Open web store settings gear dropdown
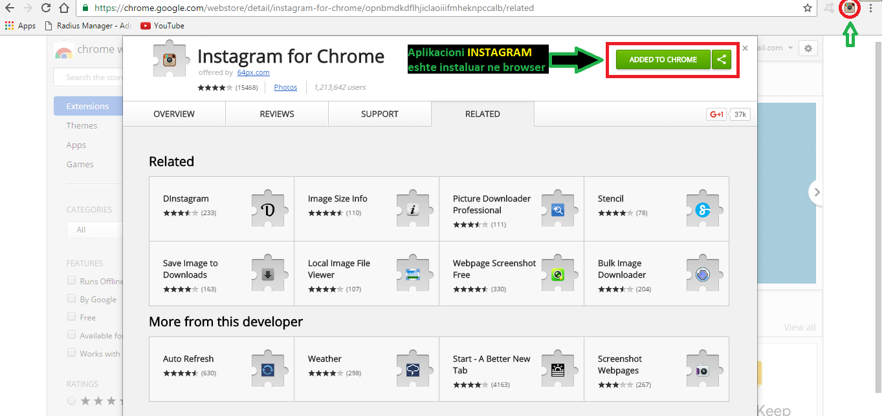The image size is (884, 416). click(x=808, y=48)
